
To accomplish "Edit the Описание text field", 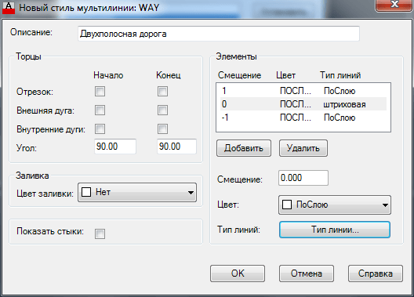I will tap(219, 34).
